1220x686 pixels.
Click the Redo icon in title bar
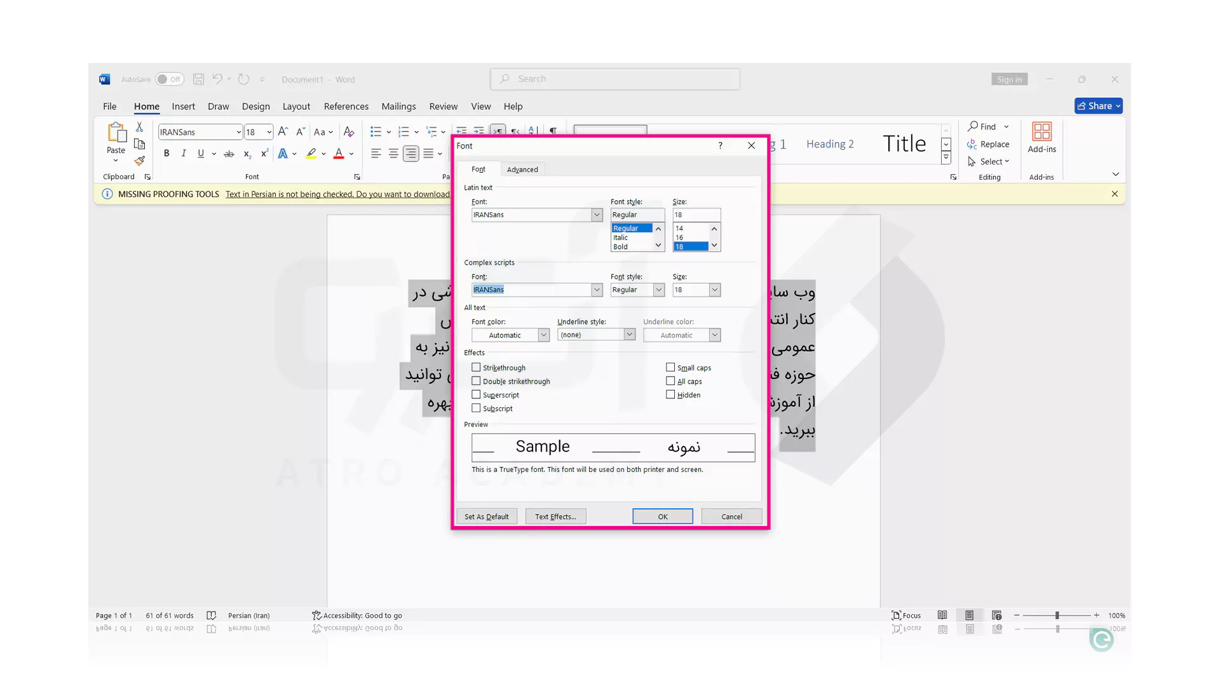tap(243, 79)
